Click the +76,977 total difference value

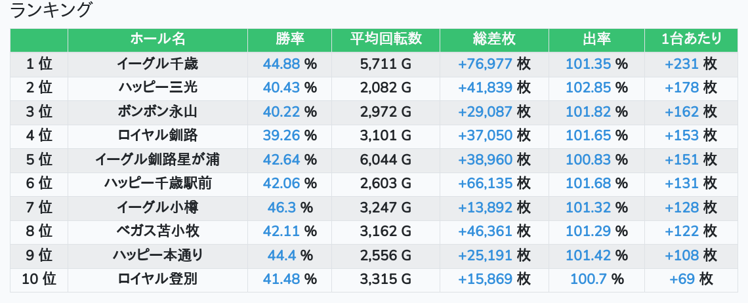pyautogui.click(x=485, y=64)
